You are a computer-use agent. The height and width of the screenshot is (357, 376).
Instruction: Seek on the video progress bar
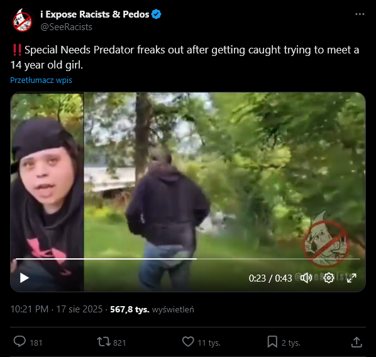(188, 259)
